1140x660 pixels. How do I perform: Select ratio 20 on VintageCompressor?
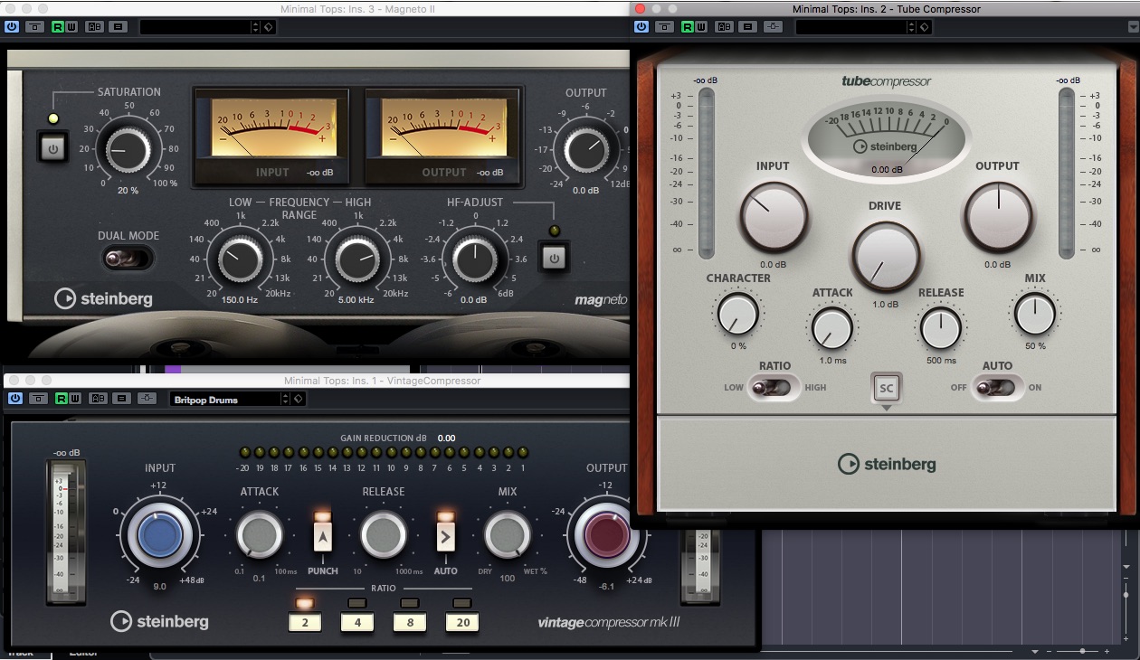462,622
